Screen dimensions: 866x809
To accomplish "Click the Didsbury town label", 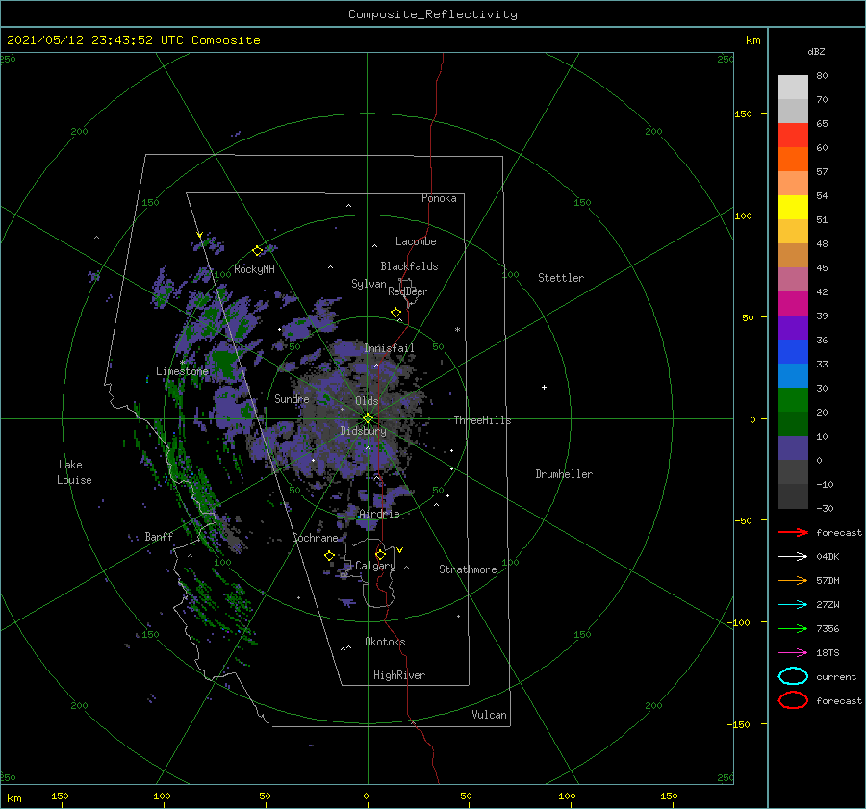I will coord(363,431).
